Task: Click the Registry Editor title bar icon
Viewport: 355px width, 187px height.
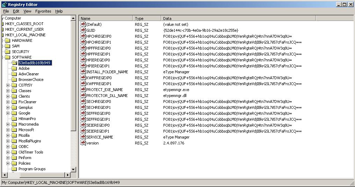Action: (x=4, y=5)
